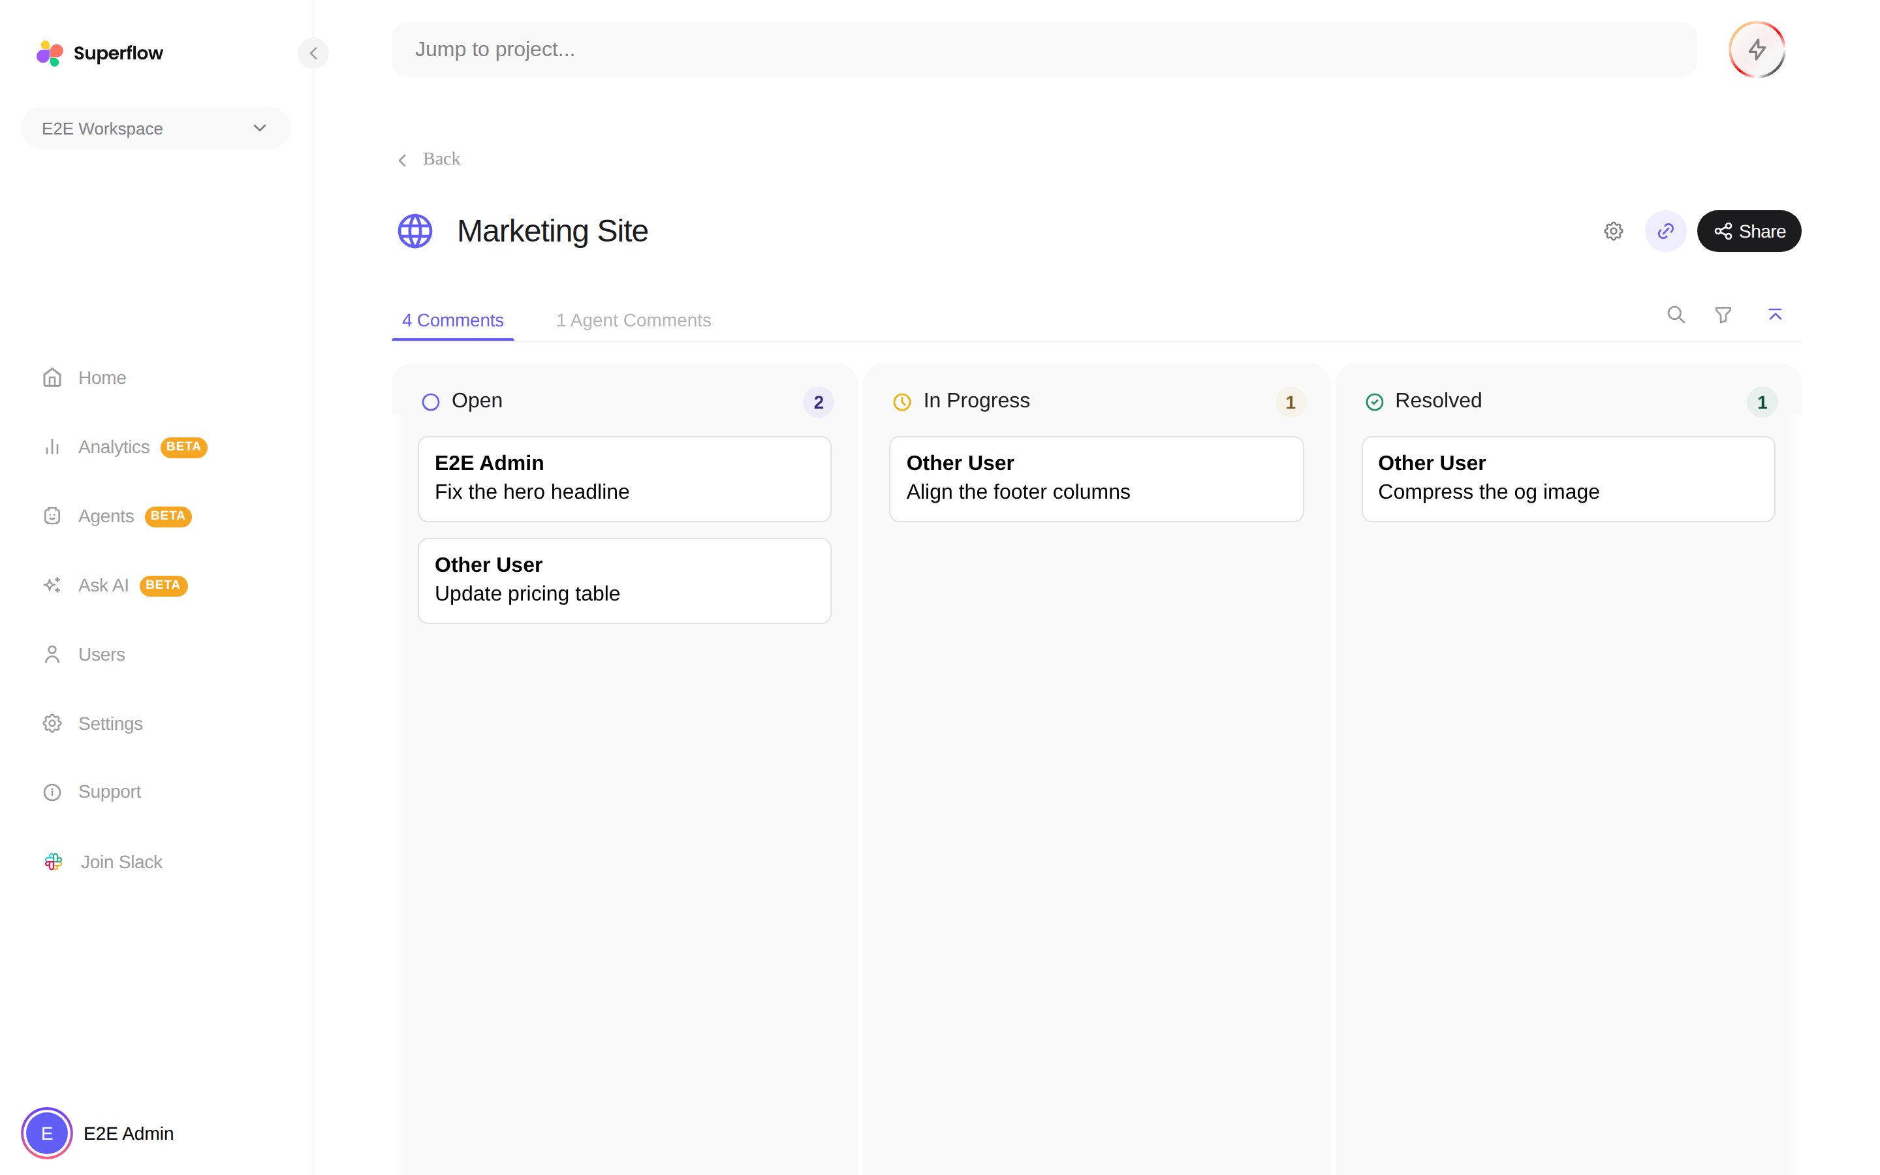Click the Analytics BETA badge
1880x1175 pixels.
[183, 447]
